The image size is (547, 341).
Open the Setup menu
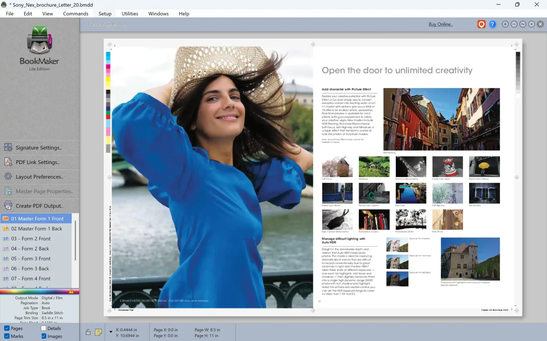click(x=105, y=14)
